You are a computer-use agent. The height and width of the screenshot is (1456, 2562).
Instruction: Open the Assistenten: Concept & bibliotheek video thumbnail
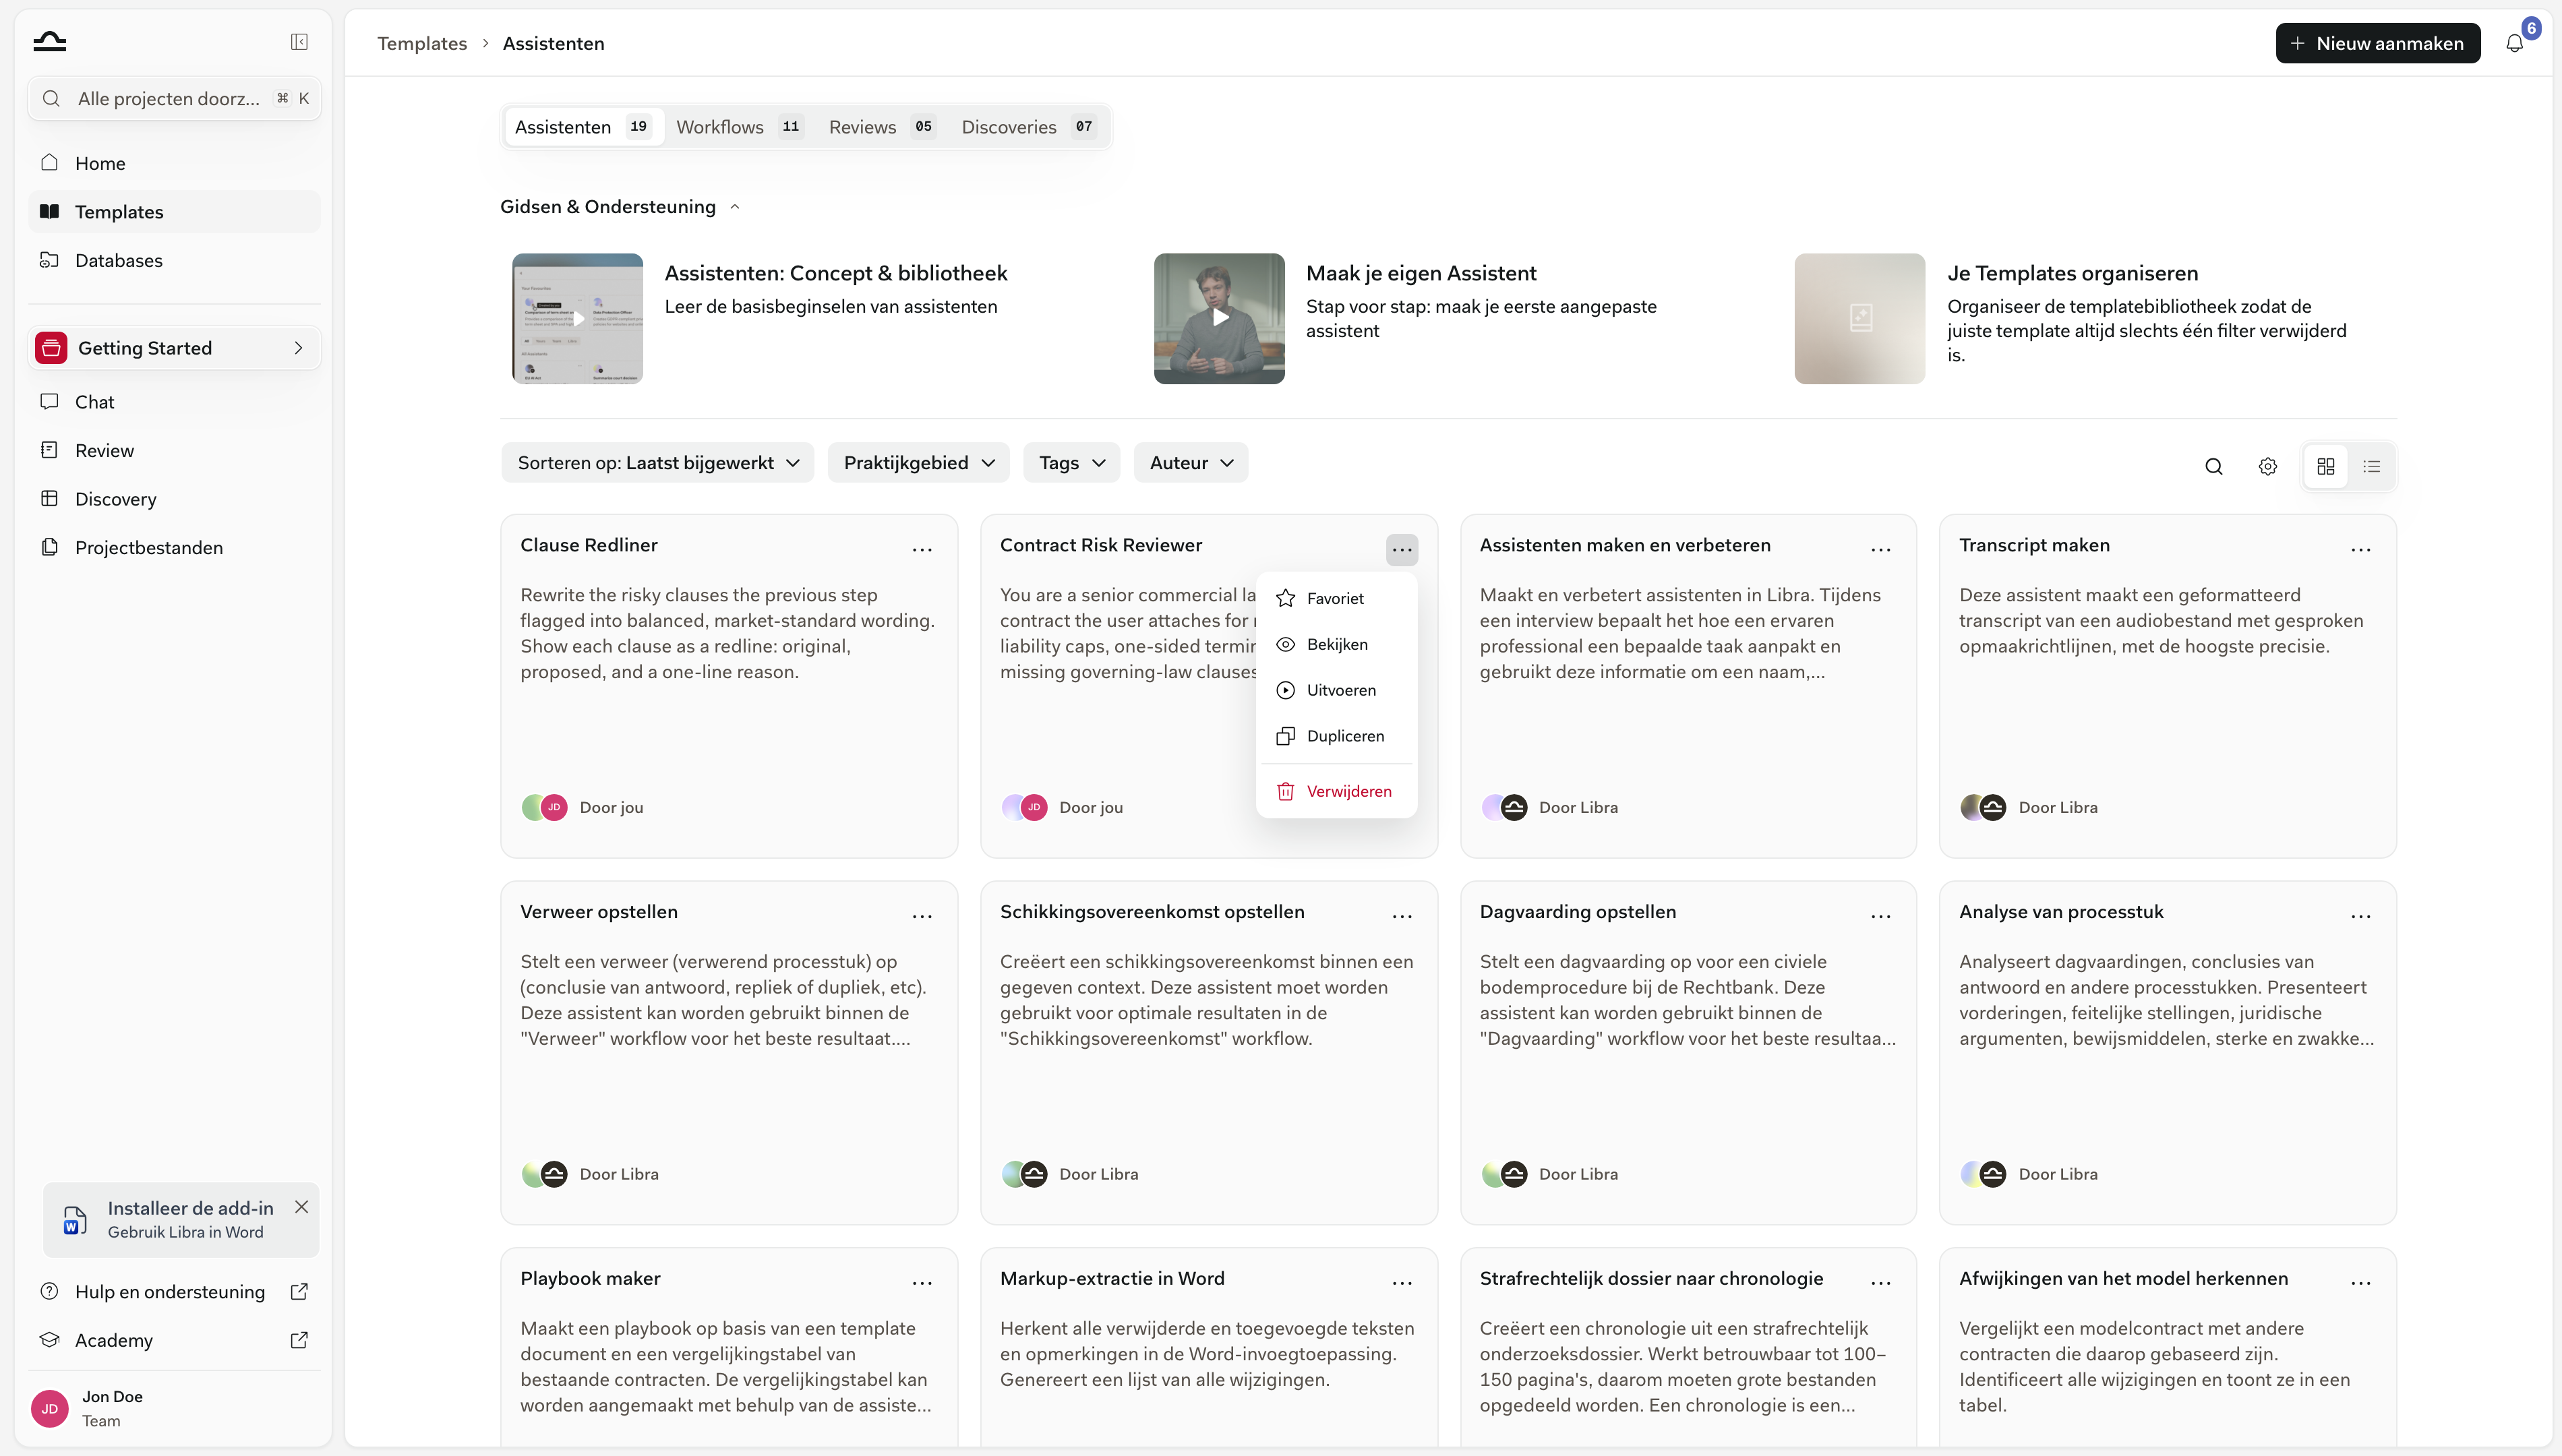tap(577, 318)
